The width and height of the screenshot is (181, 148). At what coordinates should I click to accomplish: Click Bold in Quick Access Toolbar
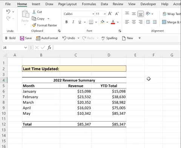pos(10,38)
